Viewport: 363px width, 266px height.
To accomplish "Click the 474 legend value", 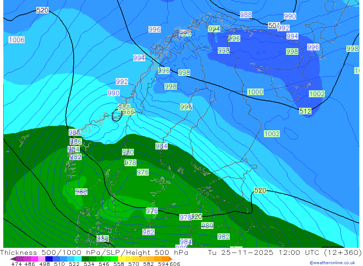I will [x=16, y=264].
